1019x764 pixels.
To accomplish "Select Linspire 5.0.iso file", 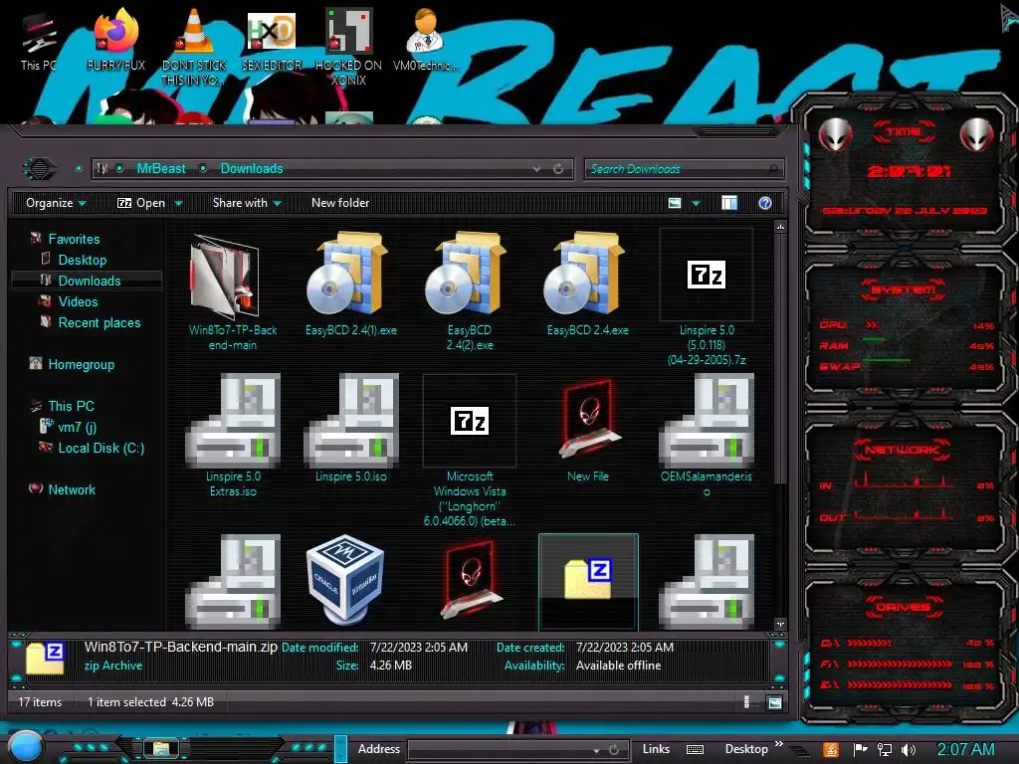I will (351, 429).
